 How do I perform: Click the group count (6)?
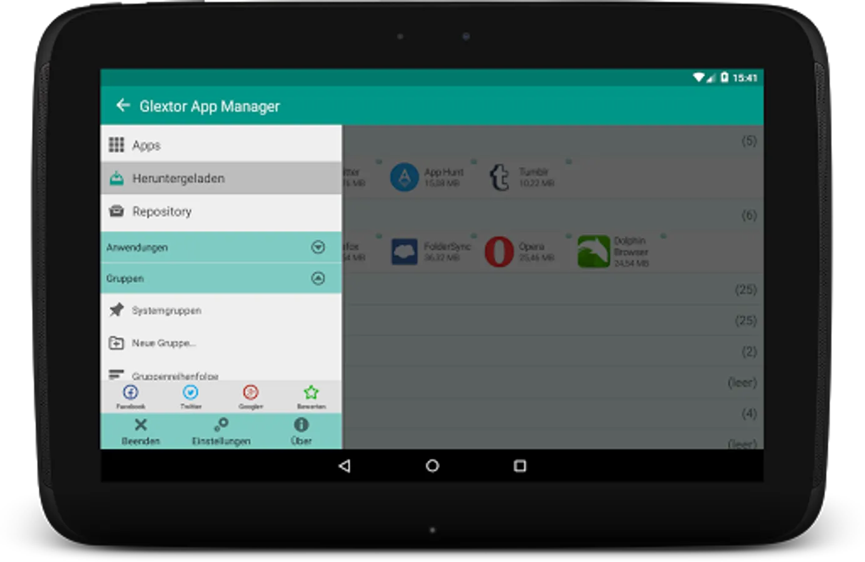pyautogui.click(x=749, y=215)
